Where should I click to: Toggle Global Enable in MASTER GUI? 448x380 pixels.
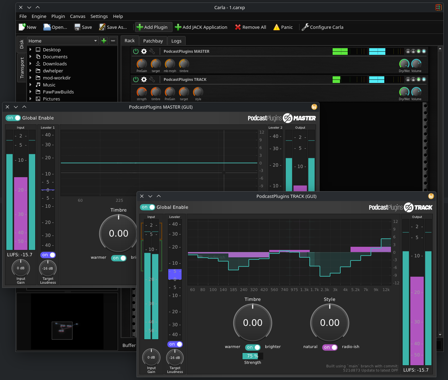(13, 118)
